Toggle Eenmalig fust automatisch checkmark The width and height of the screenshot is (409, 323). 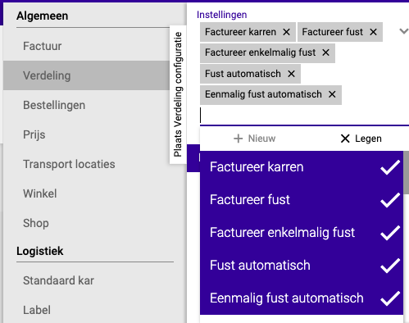pyautogui.click(x=390, y=298)
